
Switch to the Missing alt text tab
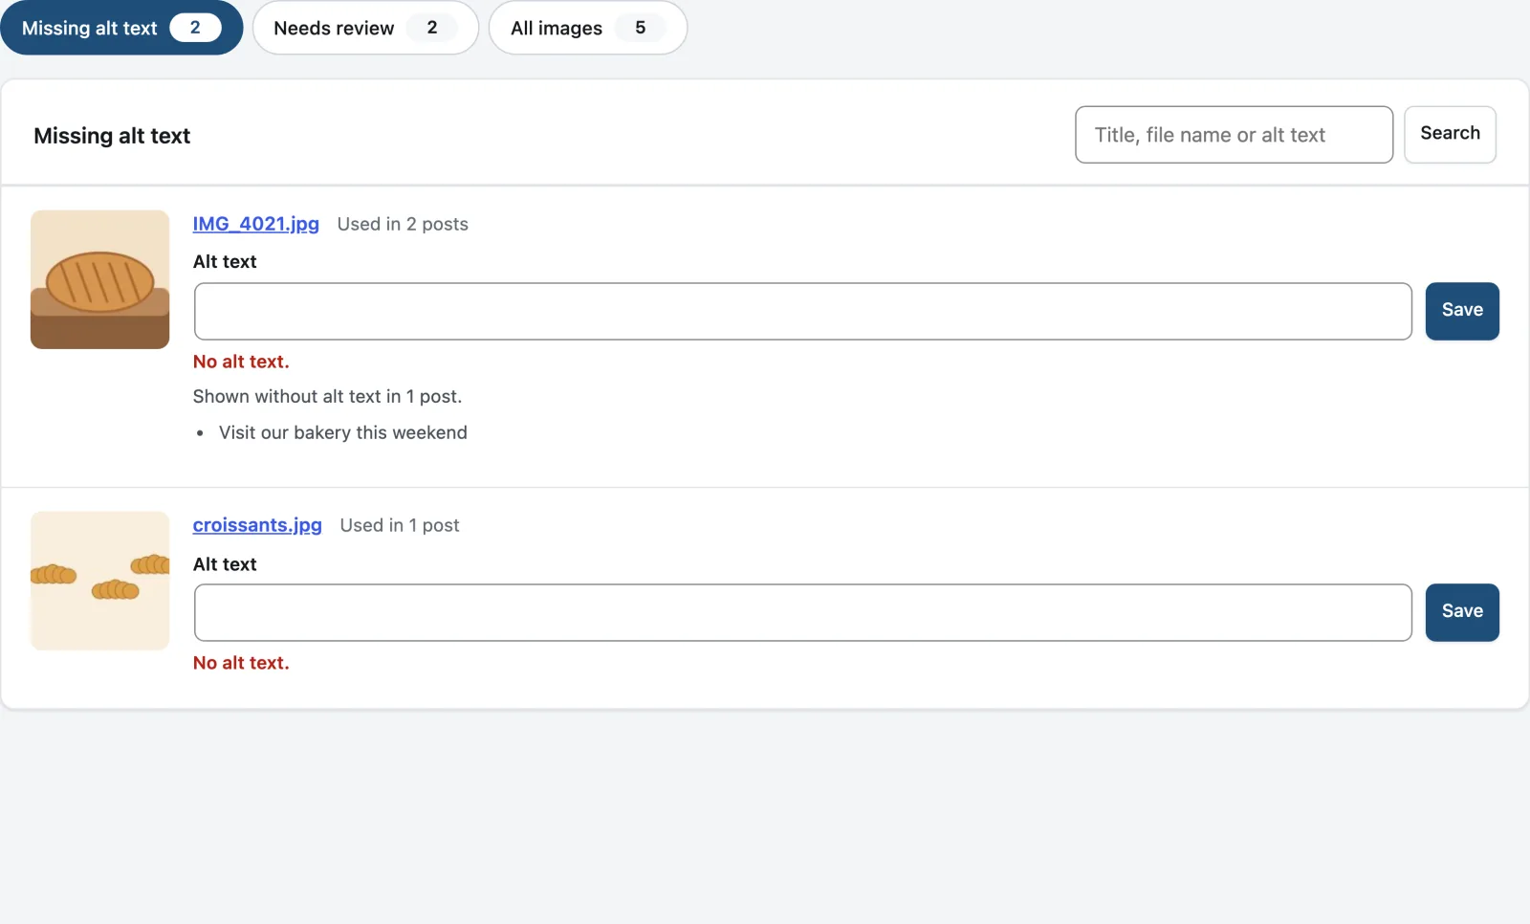tap(121, 28)
